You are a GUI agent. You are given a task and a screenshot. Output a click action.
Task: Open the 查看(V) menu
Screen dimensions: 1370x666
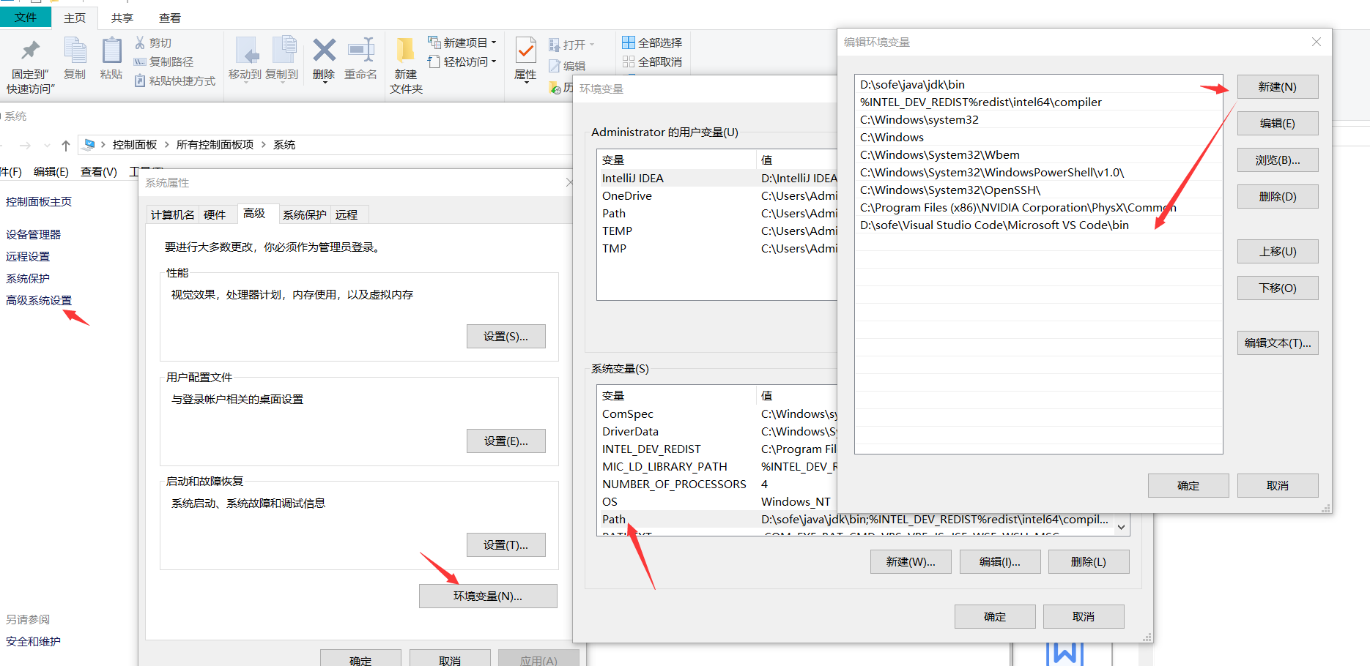[x=99, y=172]
